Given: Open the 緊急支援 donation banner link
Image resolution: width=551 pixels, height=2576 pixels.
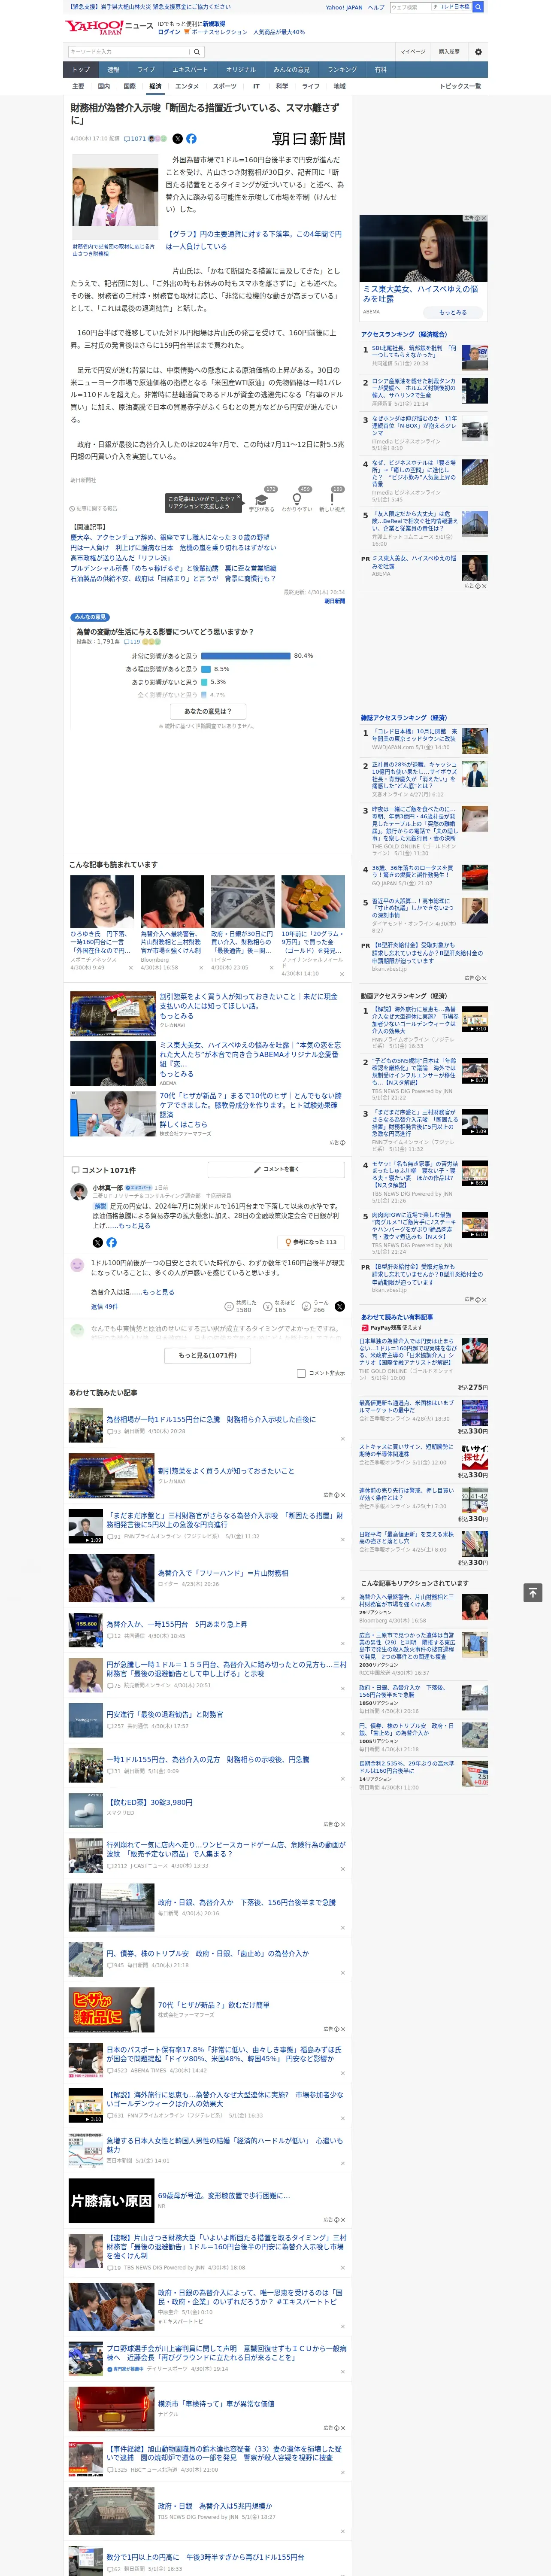Looking at the screenshot, I should click(x=148, y=7).
